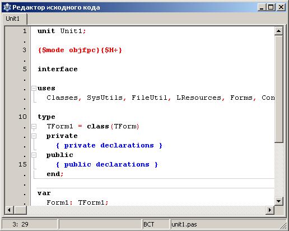Minimize the source editor window
This screenshot has height=231, width=289.
point(262,7)
